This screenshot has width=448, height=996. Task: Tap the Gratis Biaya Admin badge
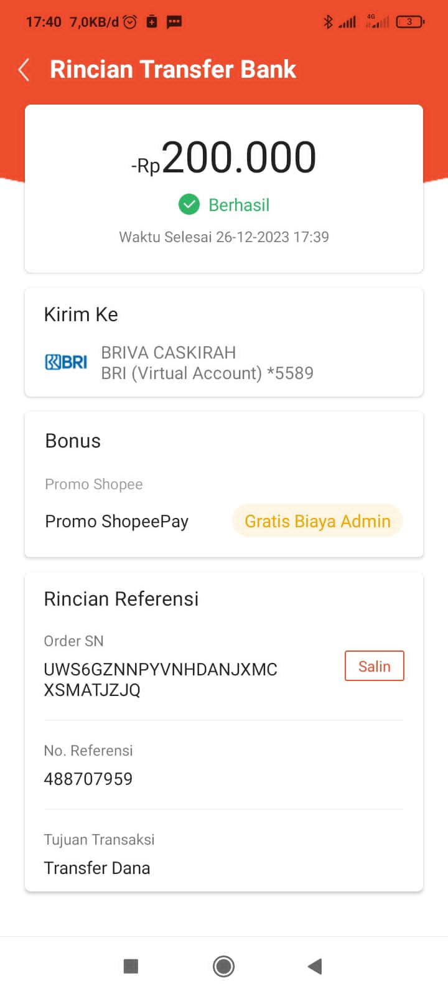(317, 521)
